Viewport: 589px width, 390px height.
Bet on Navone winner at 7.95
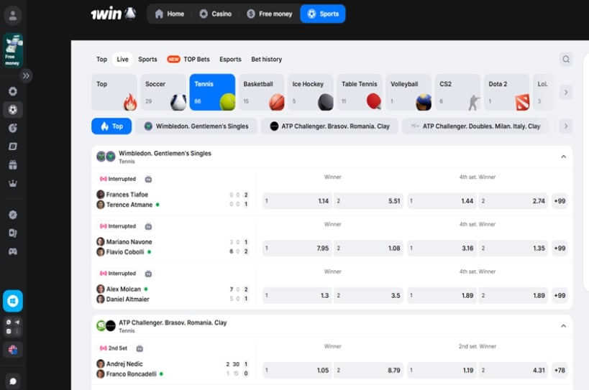pos(297,249)
